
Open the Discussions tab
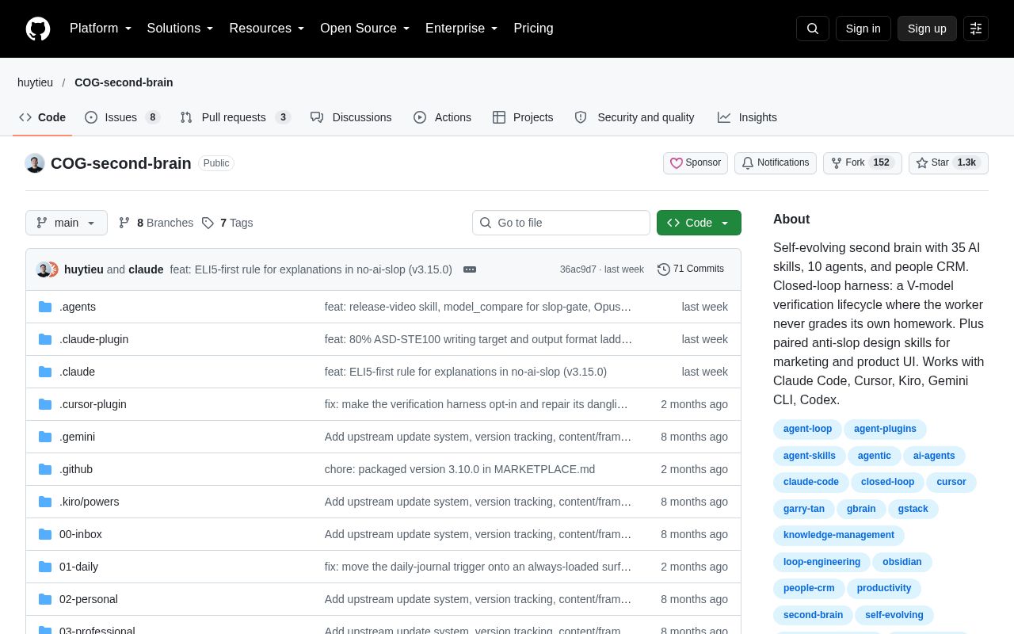point(351,117)
